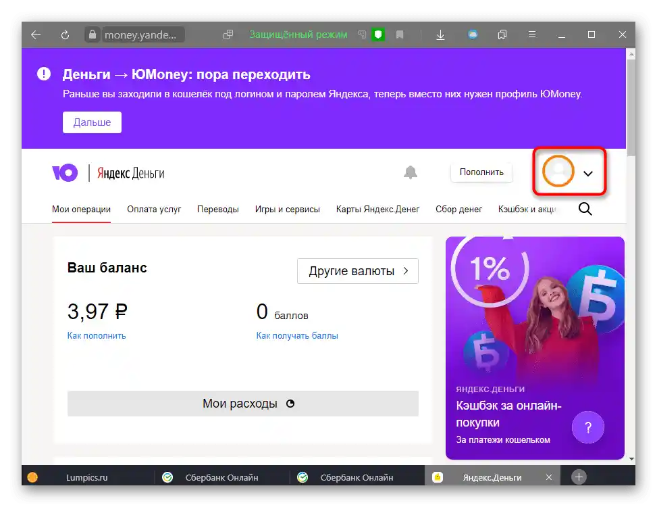Image resolution: width=657 pixels, height=507 pixels.
Task: Click the padlock site security icon
Action: (93, 34)
